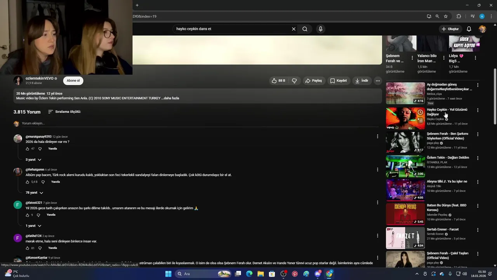Expand 78 yanıt replies

tap(34, 192)
